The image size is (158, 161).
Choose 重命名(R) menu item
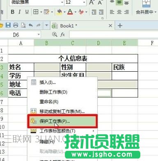62,102
